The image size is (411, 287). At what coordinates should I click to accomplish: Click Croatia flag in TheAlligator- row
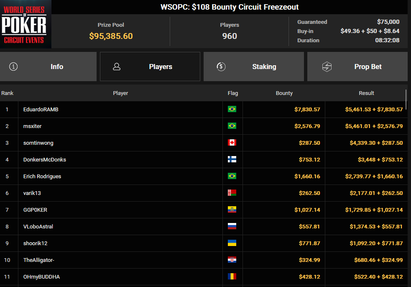232,260
